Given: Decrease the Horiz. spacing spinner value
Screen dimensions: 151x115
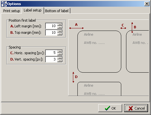Looking at the screenshot, I should pos(60,54).
